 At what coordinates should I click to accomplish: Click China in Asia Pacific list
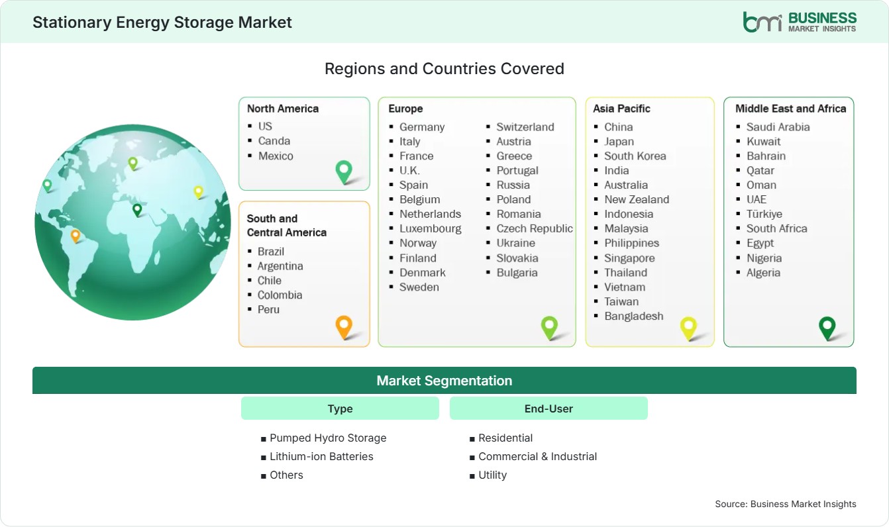pos(619,126)
